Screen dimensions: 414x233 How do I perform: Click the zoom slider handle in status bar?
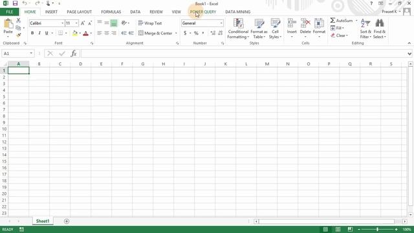[x=378, y=229]
